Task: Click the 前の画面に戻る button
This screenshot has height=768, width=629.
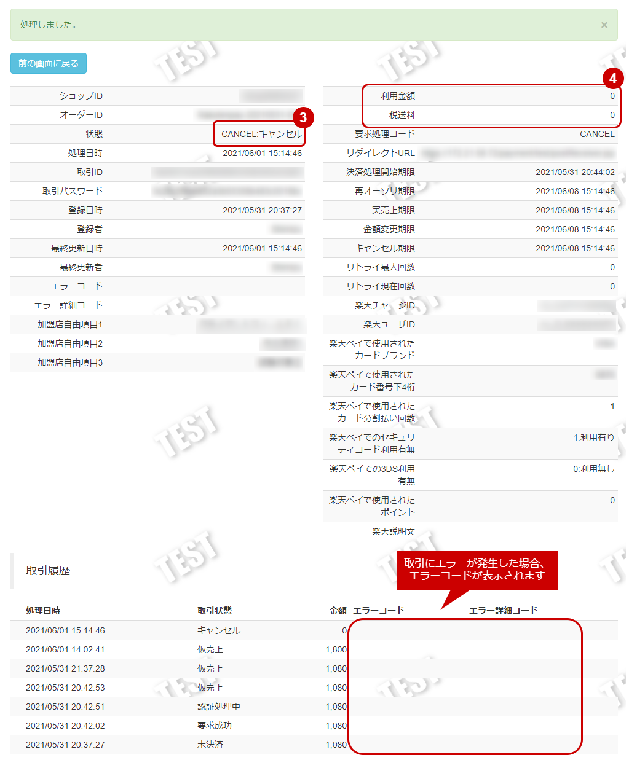Action: [49, 63]
